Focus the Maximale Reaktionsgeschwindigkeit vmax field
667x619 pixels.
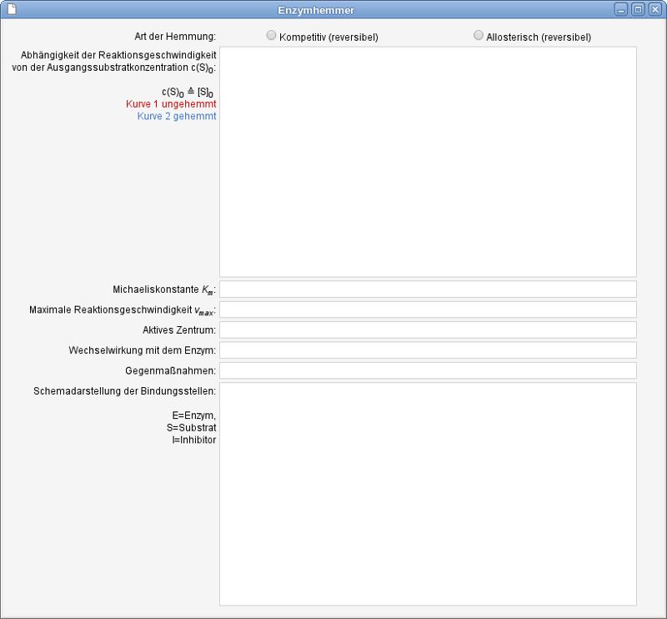pyautogui.click(x=428, y=309)
